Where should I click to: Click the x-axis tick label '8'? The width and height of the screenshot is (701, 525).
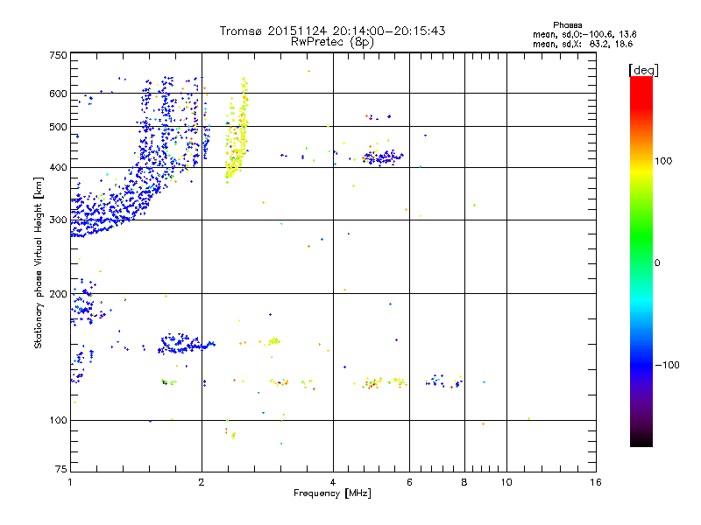(464, 482)
